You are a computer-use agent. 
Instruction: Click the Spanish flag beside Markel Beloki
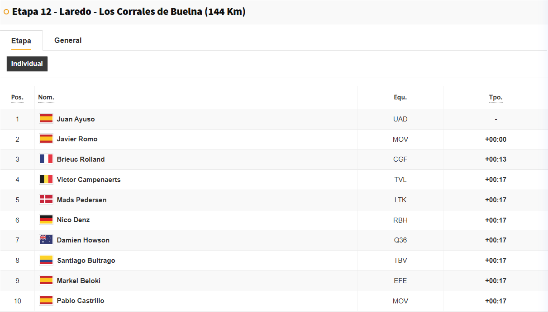[x=46, y=280]
